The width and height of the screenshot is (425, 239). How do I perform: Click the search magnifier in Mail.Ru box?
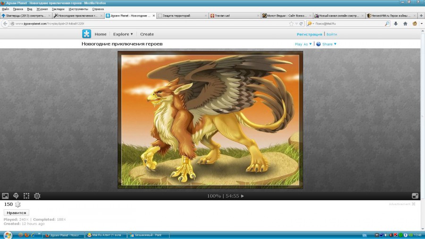tap(387, 24)
